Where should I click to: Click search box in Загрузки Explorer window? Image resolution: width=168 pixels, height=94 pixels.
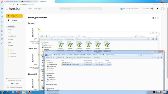coord(147,36)
